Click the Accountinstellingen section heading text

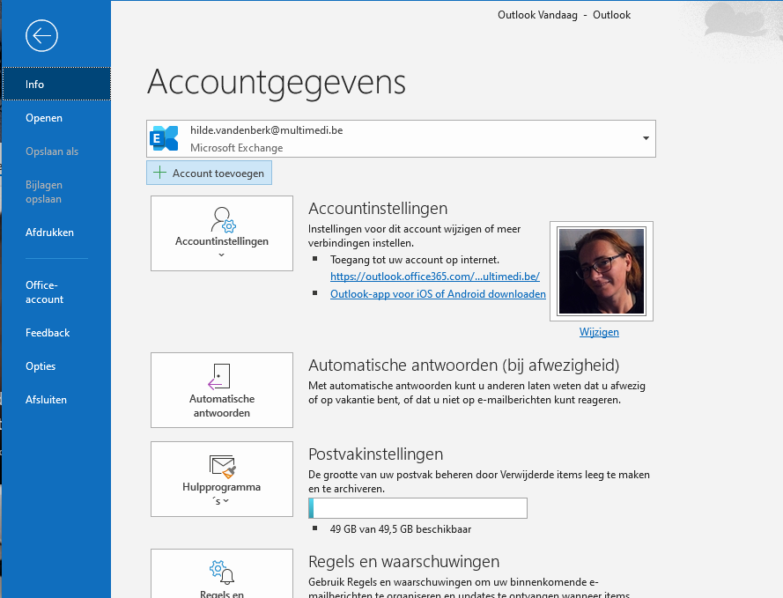(378, 208)
